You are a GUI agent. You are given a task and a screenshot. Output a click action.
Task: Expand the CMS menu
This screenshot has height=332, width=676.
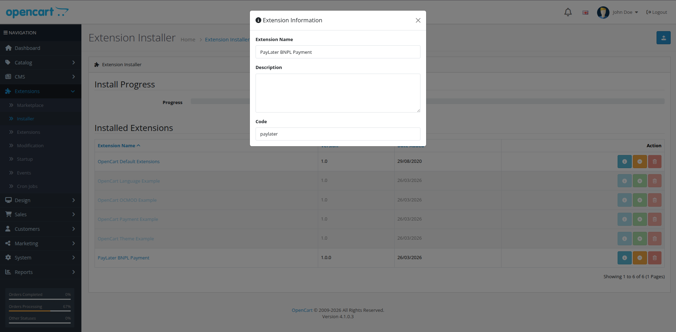coord(41,77)
